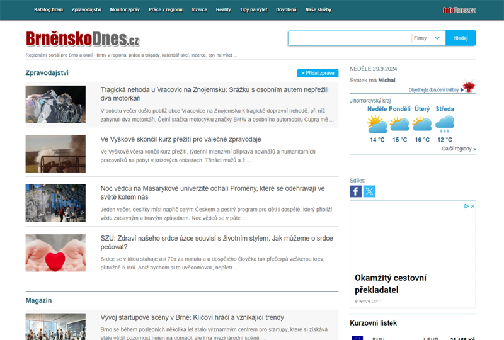Click the Středa rainy weather icon
The image size is (504, 340).
tap(445, 125)
